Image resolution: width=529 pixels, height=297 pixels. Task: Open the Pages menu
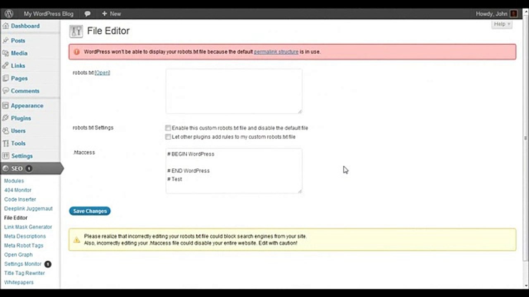click(x=19, y=78)
